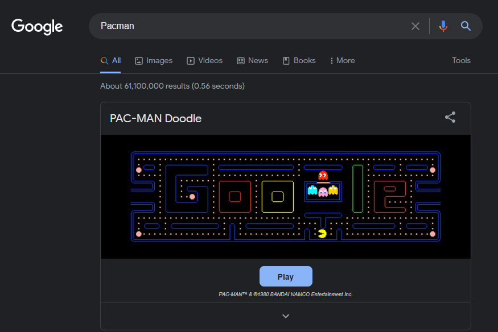This screenshot has width=498, height=332.
Task: Click the orange ghost in the pen
Action: [333, 190]
